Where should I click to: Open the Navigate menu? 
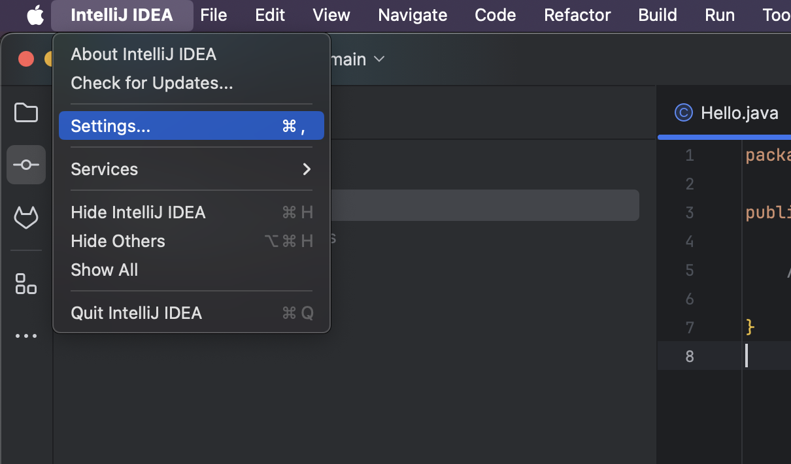point(412,15)
